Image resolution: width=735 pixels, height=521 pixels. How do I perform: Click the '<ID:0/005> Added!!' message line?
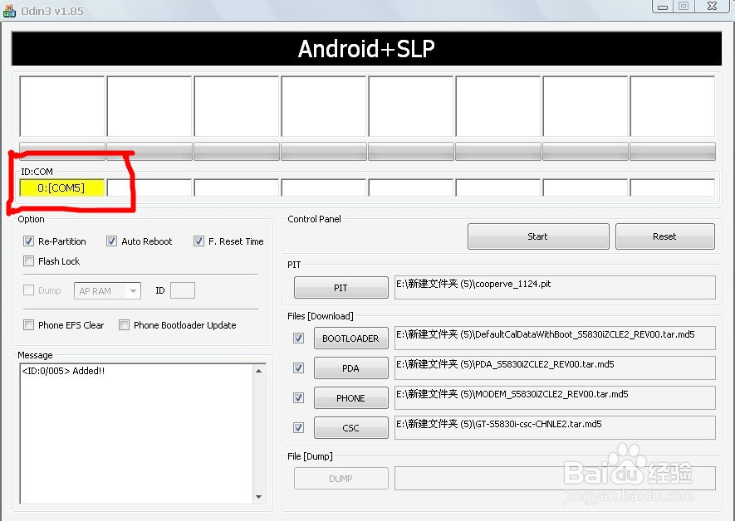tap(63, 371)
